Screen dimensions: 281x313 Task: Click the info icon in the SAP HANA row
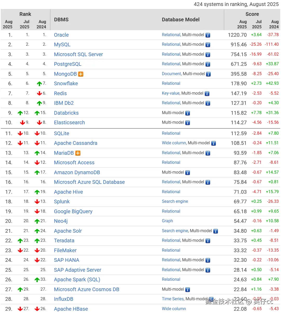pos(208,260)
